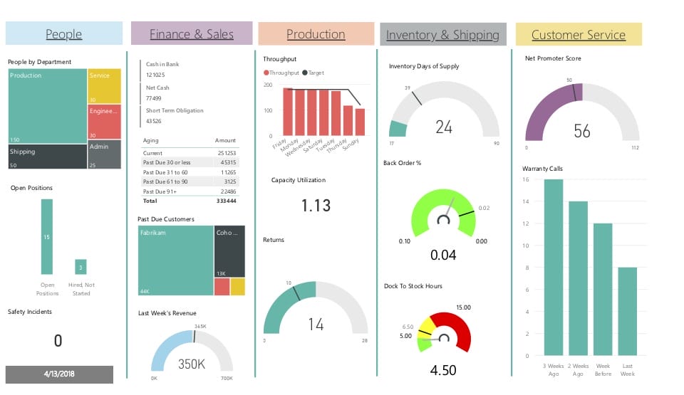Select the Friday bar in Throughput chart

[x=288, y=112]
